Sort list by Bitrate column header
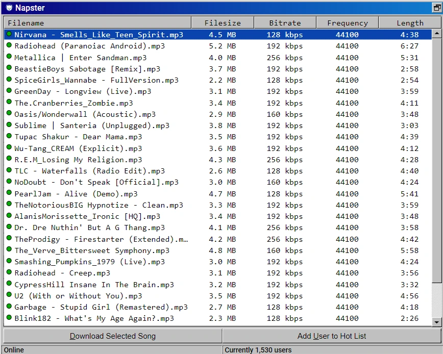The width and height of the screenshot is (443, 354). click(x=285, y=23)
